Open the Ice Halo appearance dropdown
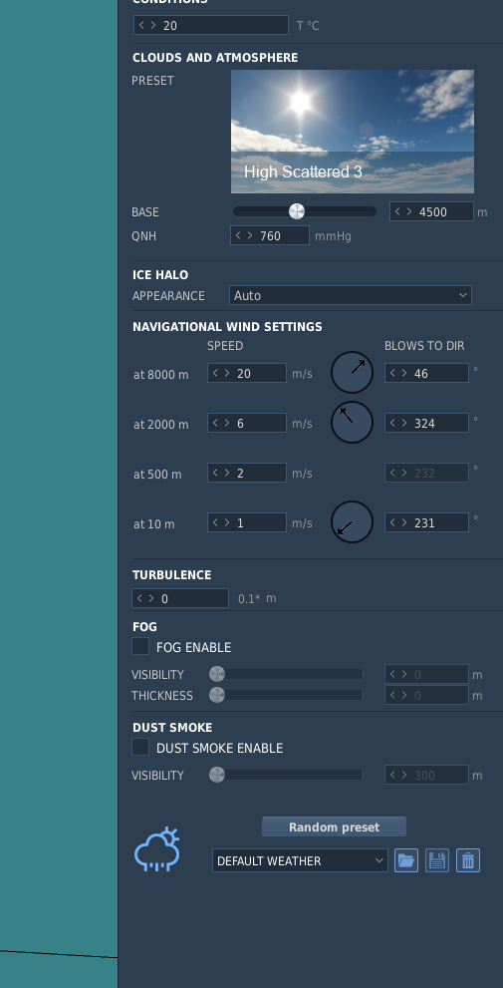Image resolution: width=503 pixels, height=988 pixels. [351, 295]
